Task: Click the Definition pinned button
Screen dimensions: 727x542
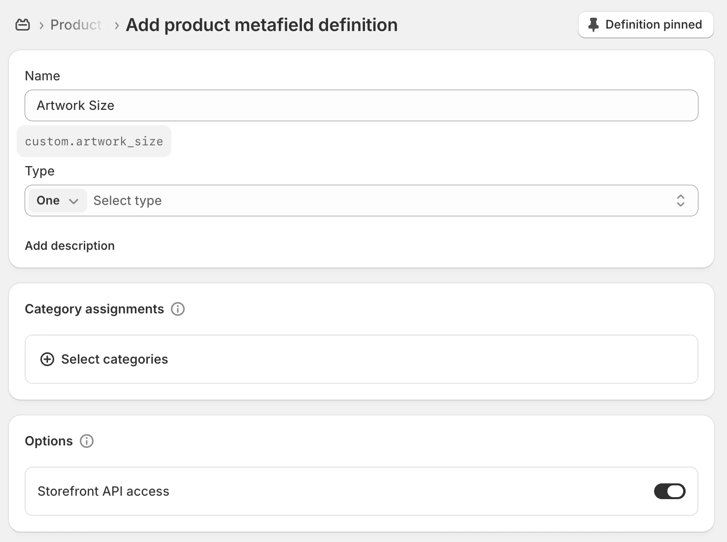Action: pos(646,25)
